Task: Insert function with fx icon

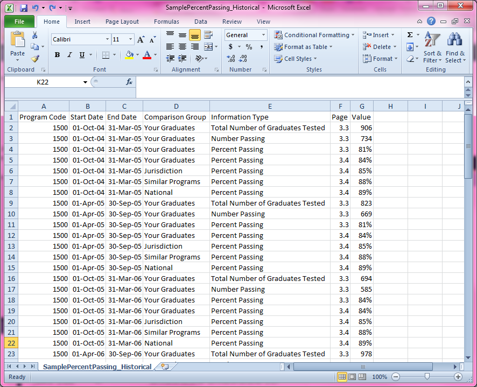Action: (129, 82)
